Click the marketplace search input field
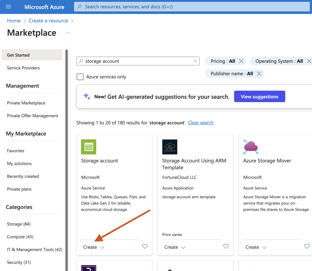The width and height of the screenshot is (312, 271). click(138, 61)
